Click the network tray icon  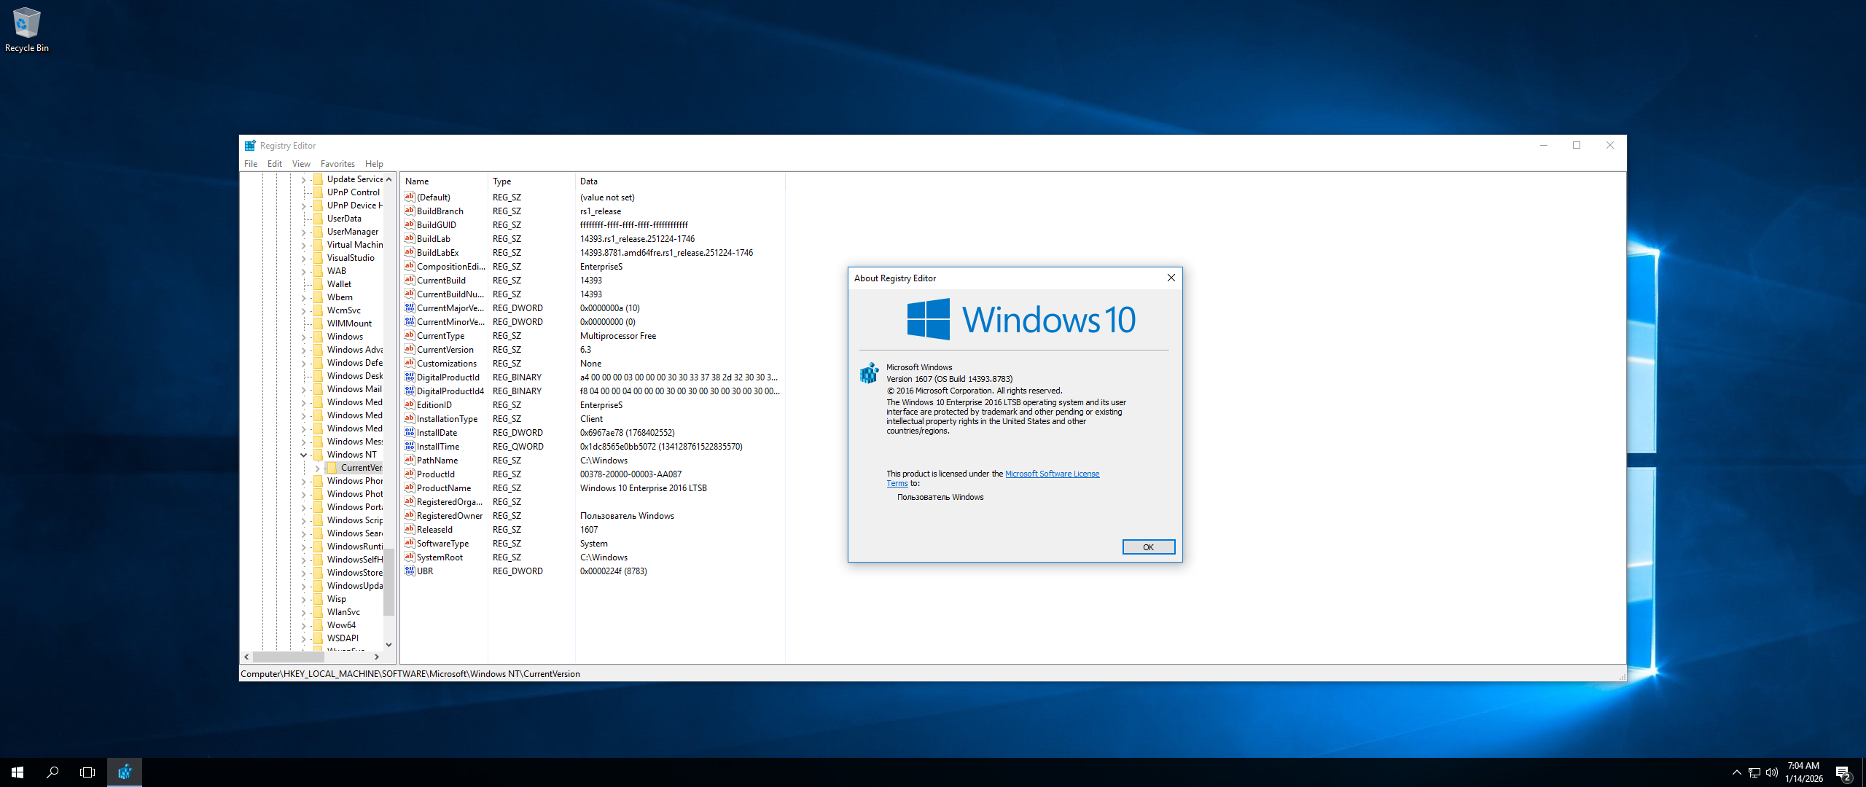tap(1754, 772)
